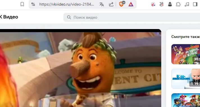Open the translate page icon
This screenshot has height=107, width=200.
click(x=102, y=4)
